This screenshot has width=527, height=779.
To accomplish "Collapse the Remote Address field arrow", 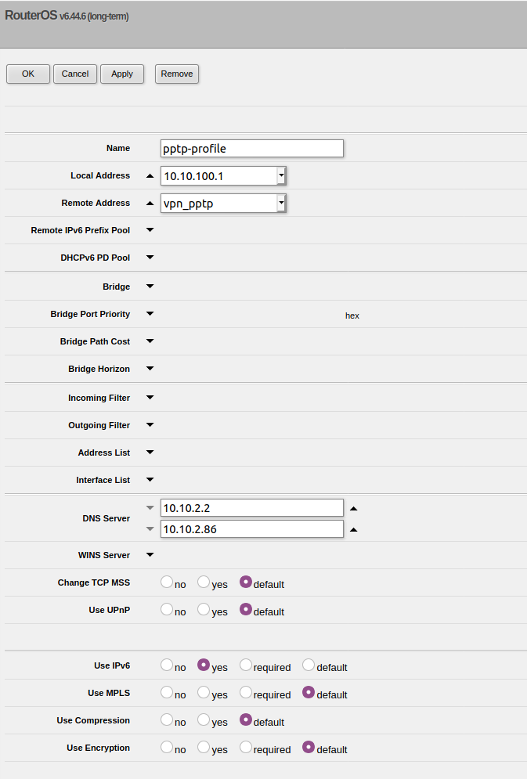I will coord(150,204).
